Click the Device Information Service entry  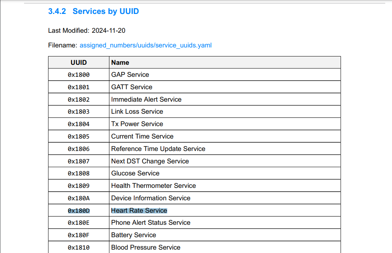tap(151, 198)
